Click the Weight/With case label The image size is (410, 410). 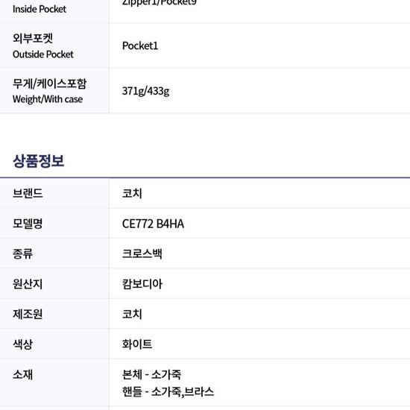[48, 99]
